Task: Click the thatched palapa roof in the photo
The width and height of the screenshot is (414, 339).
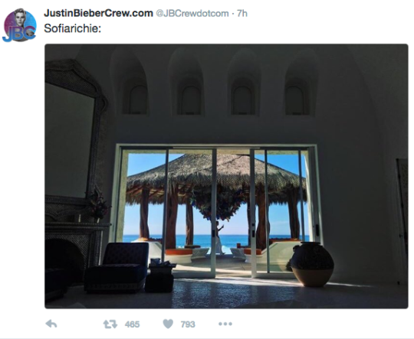Action: (x=216, y=174)
